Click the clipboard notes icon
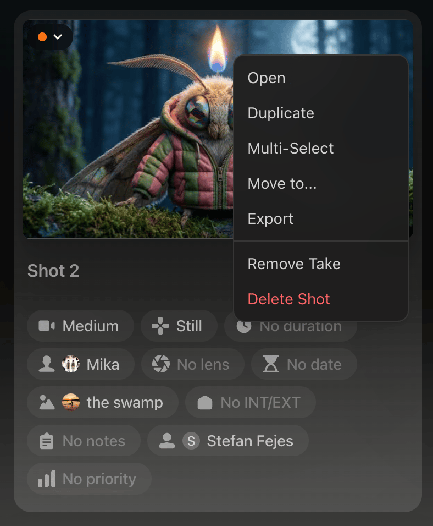Screen dimensions: 433x526 [47, 441]
